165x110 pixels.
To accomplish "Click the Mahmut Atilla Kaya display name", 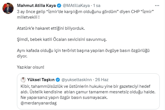I will point(36,6).
